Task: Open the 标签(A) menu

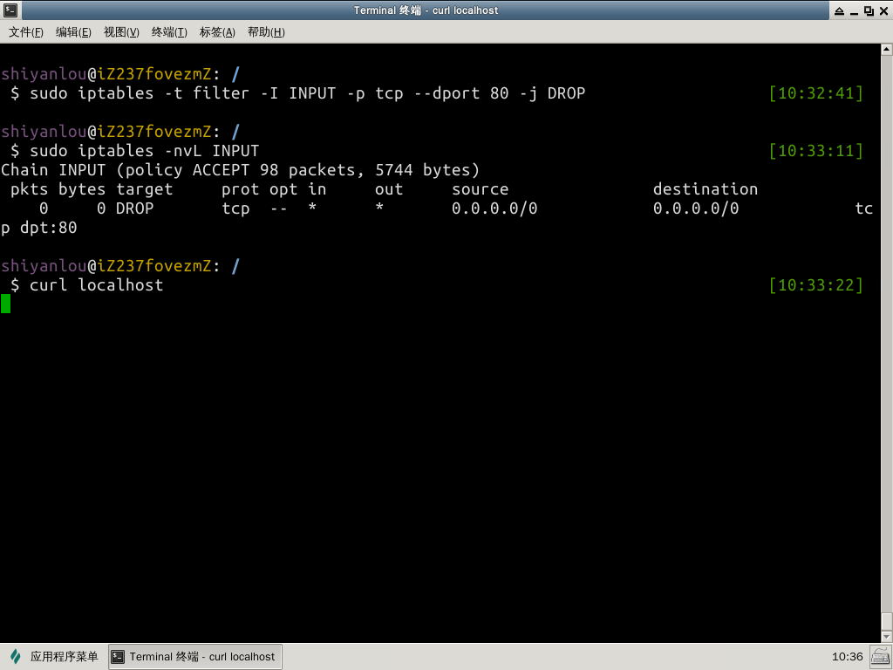Action: pyautogui.click(x=217, y=32)
